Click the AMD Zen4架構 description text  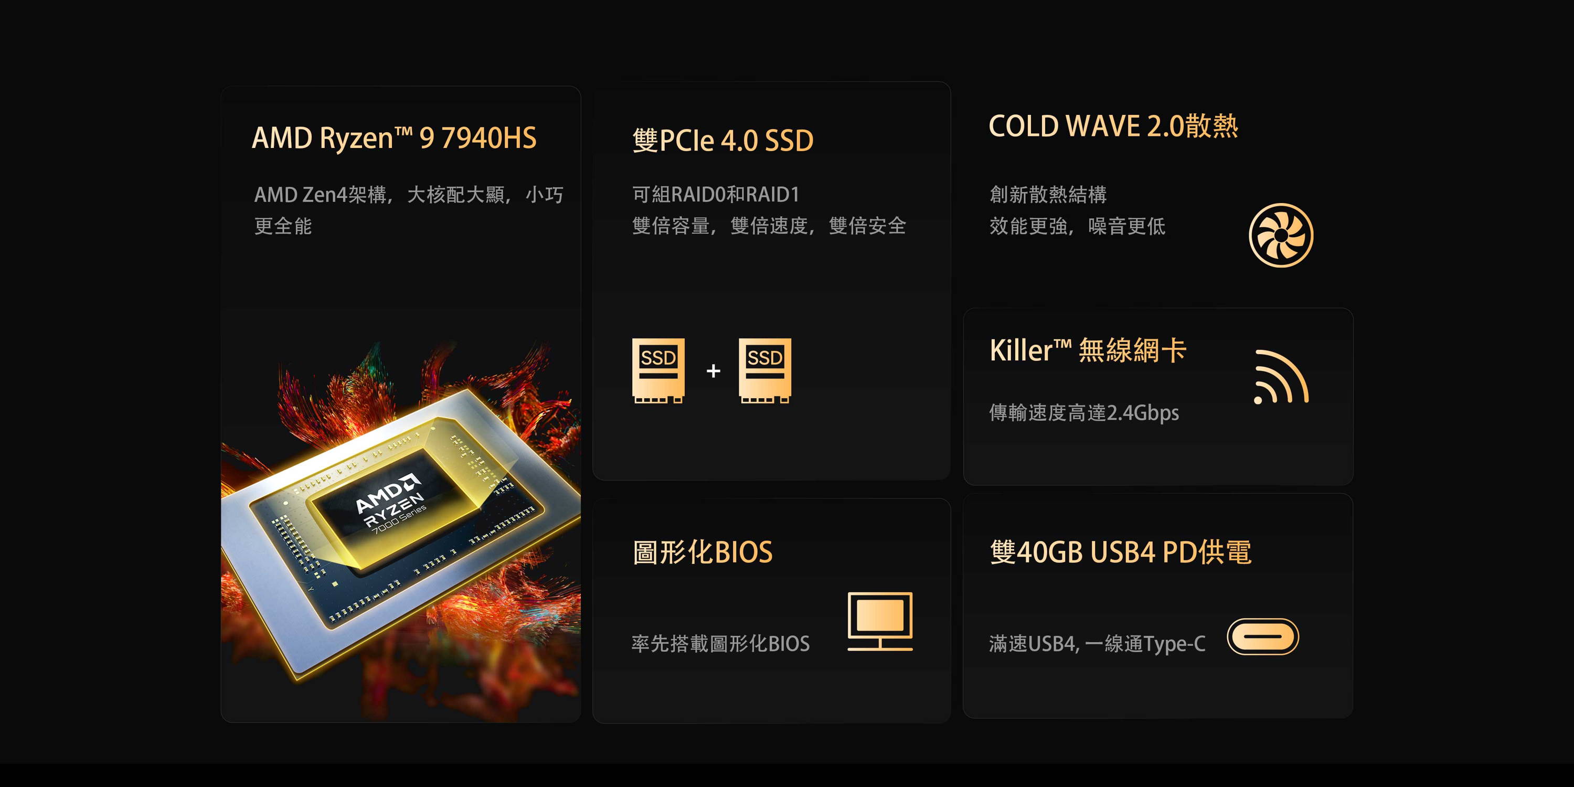pos(408,210)
